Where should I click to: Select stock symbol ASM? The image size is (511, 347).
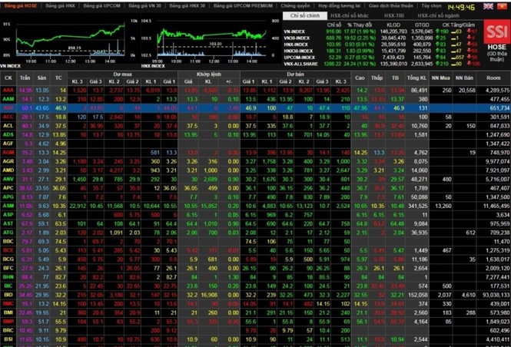pos(8,206)
